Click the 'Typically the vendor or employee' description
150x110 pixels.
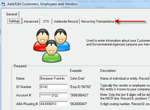125,87
